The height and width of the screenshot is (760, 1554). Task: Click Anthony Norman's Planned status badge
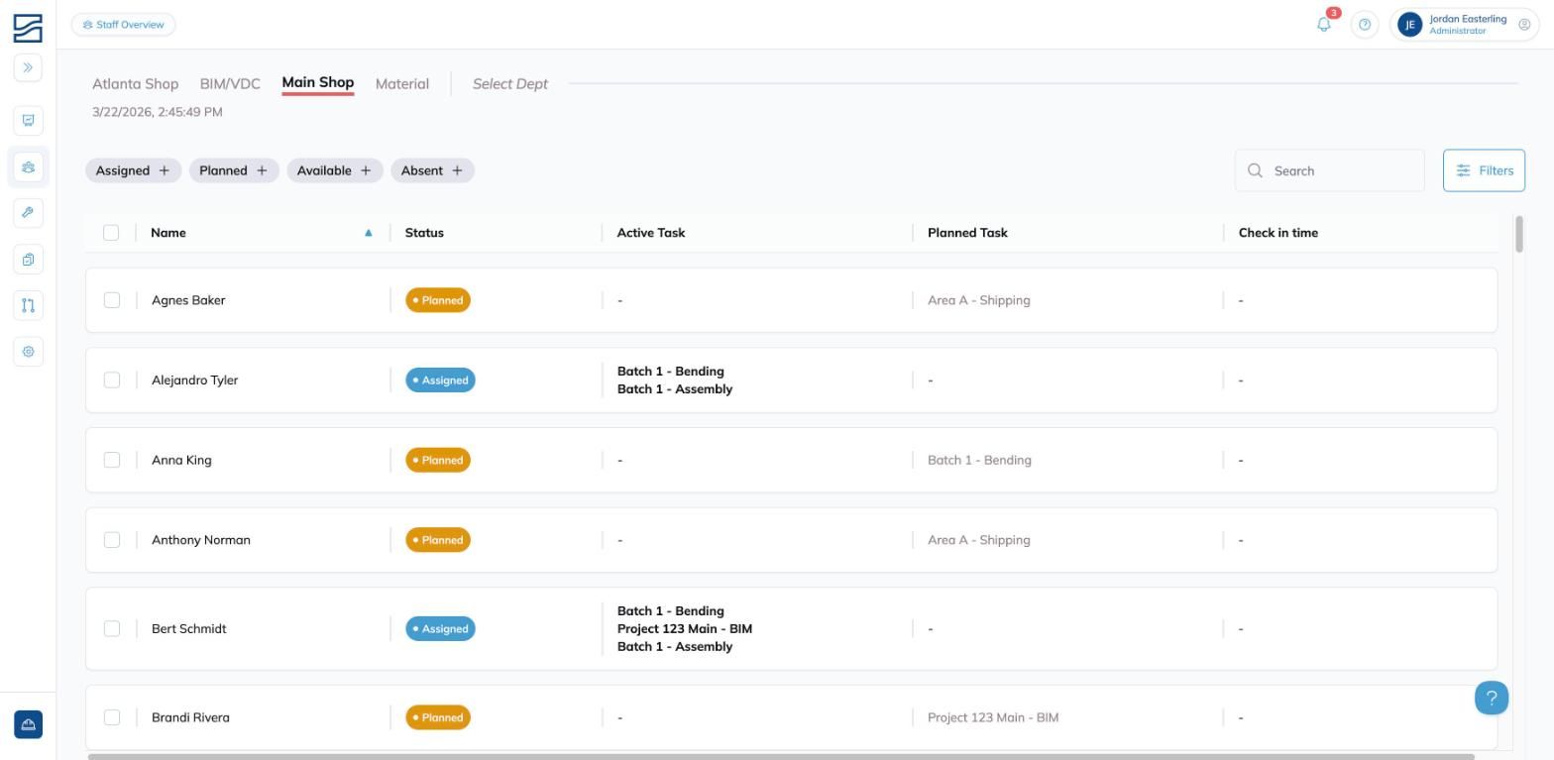[x=438, y=540]
